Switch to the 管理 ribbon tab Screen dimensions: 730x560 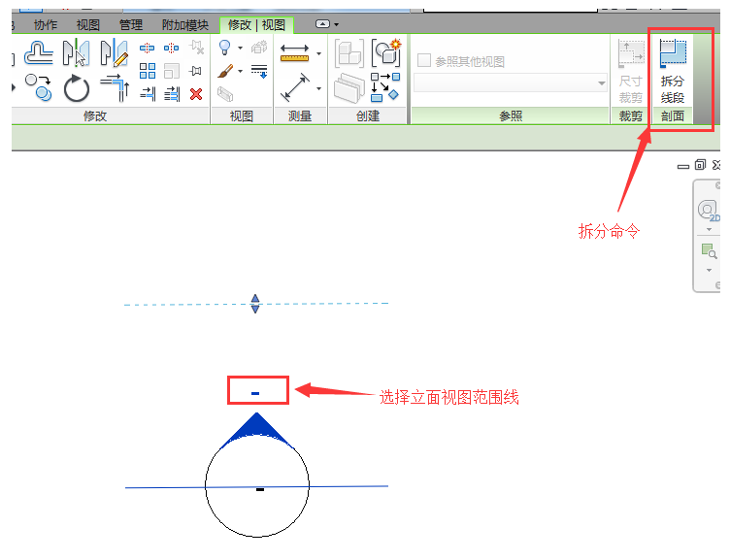tap(130, 25)
